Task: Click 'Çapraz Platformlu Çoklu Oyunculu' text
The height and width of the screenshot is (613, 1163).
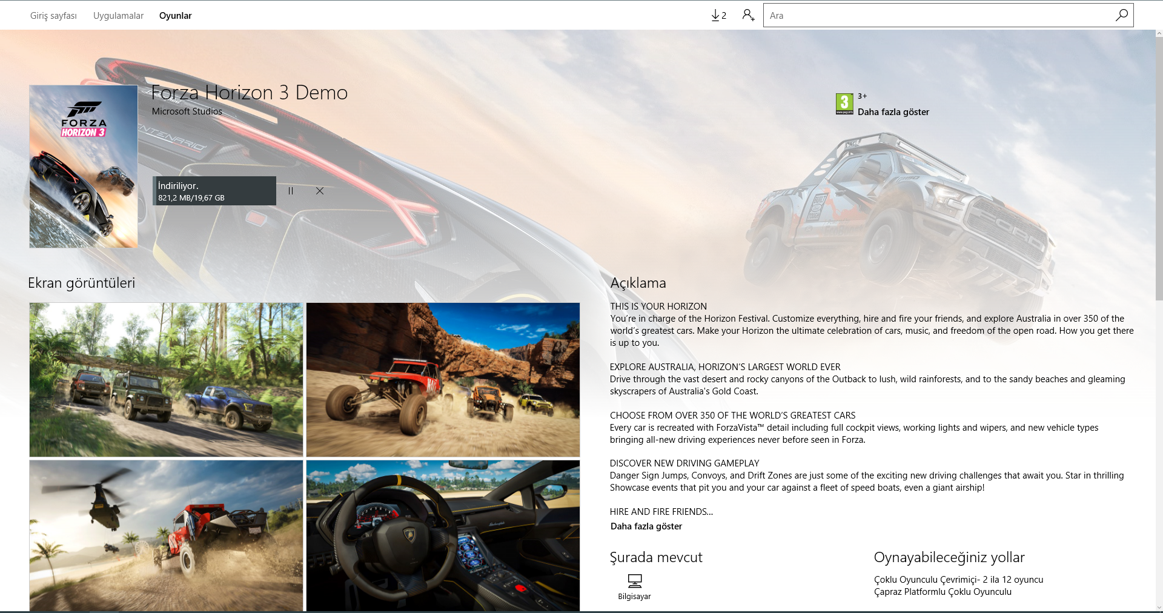Action: point(943,592)
